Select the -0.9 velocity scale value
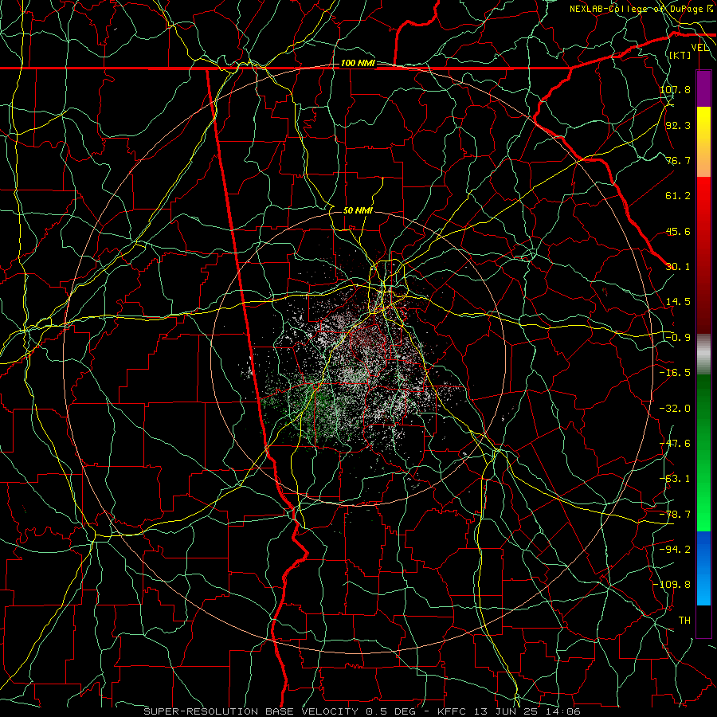717x717 pixels. pyautogui.click(x=678, y=338)
